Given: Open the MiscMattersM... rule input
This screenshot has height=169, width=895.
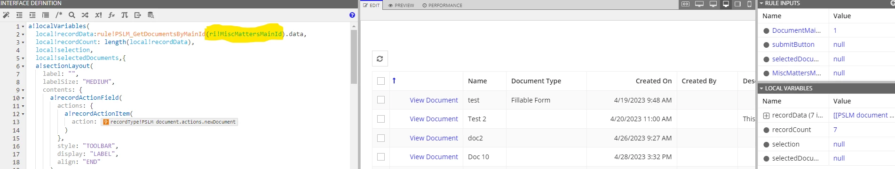Looking at the screenshot, I should point(796,73).
